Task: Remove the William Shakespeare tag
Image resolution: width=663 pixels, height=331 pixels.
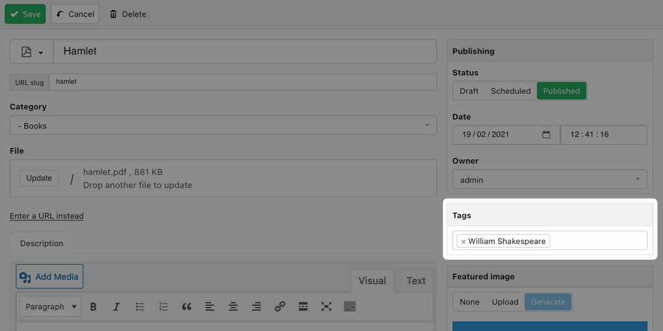Action: [x=463, y=242]
